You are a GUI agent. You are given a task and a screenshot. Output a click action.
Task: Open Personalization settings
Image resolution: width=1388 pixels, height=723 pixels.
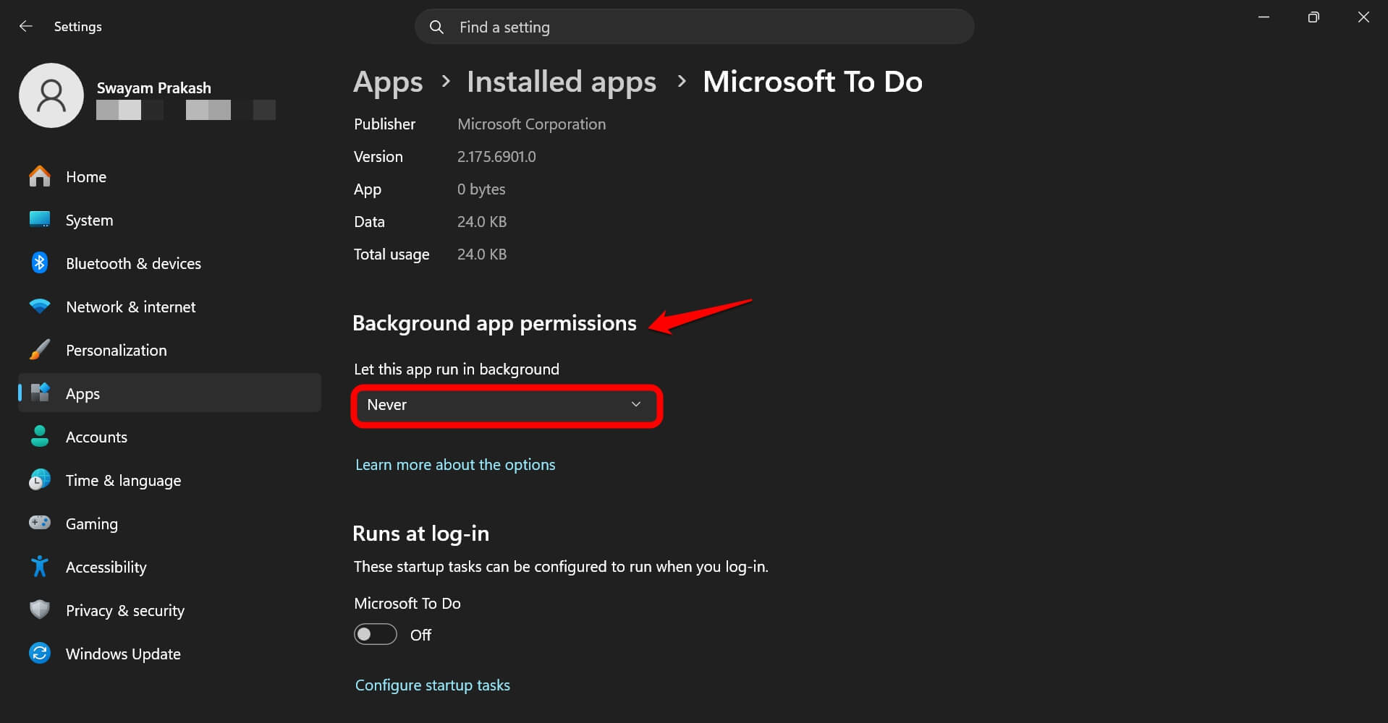click(116, 350)
